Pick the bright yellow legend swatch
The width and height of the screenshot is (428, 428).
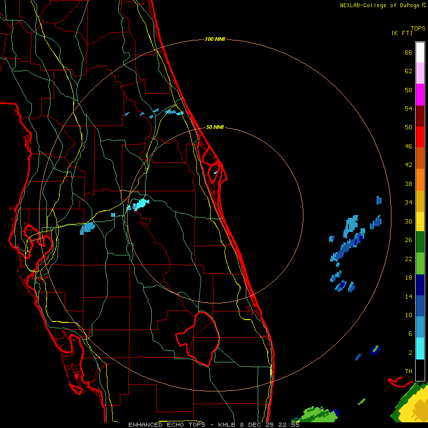pos(420,222)
